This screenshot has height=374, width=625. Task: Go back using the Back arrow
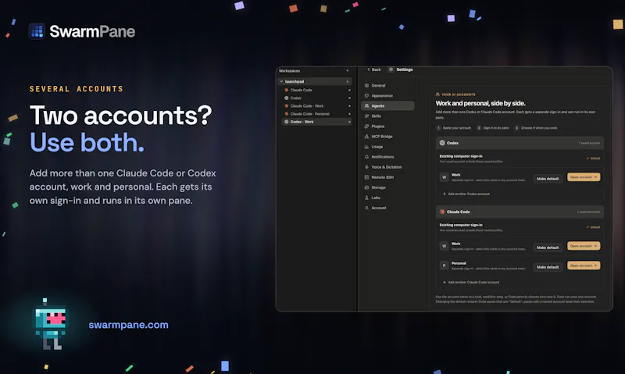tap(374, 69)
